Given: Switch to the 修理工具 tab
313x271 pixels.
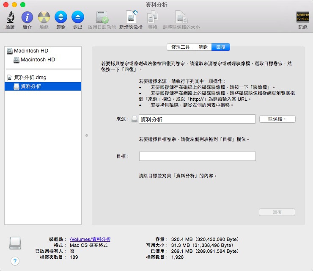Looking at the screenshot, I should click(x=181, y=47).
